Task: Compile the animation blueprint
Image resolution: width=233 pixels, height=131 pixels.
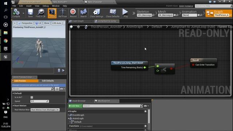Action: point(16,13)
